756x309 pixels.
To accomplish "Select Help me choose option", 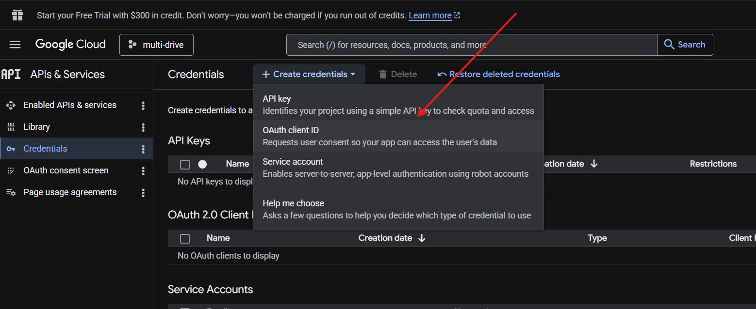I will pyautogui.click(x=398, y=209).
